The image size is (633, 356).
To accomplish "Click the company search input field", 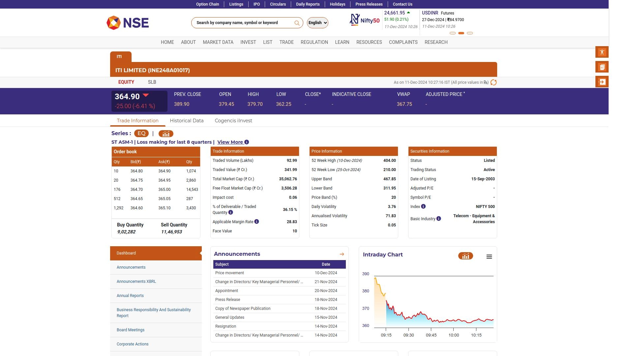I will coord(242,23).
